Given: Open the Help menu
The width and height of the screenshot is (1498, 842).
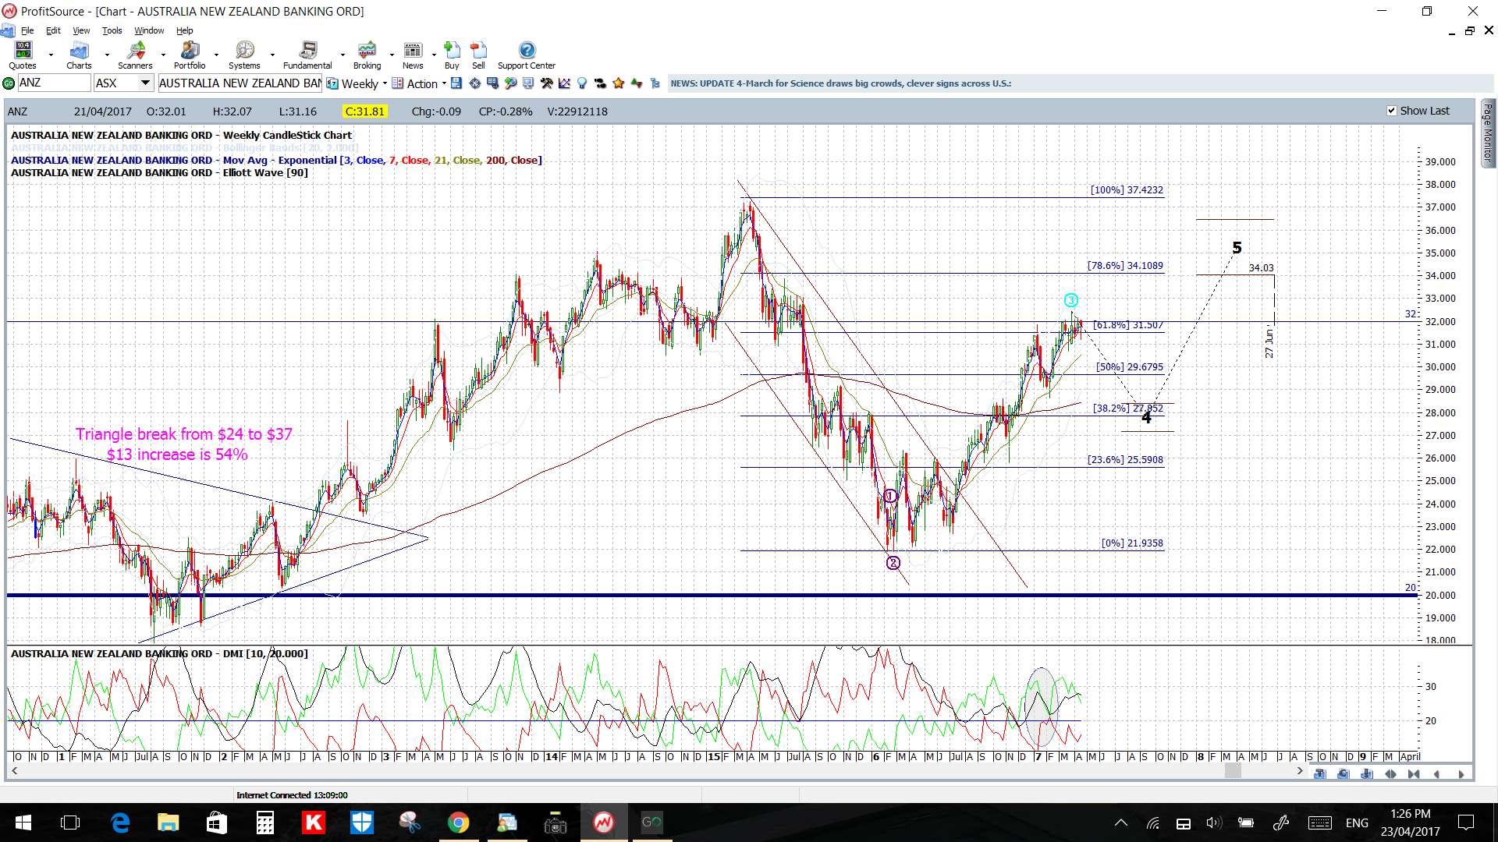Looking at the screenshot, I should point(184,30).
